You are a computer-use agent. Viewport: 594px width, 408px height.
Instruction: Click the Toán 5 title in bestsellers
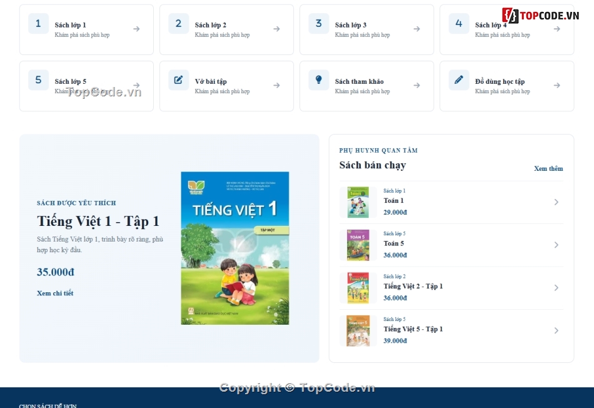click(x=393, y=243)
